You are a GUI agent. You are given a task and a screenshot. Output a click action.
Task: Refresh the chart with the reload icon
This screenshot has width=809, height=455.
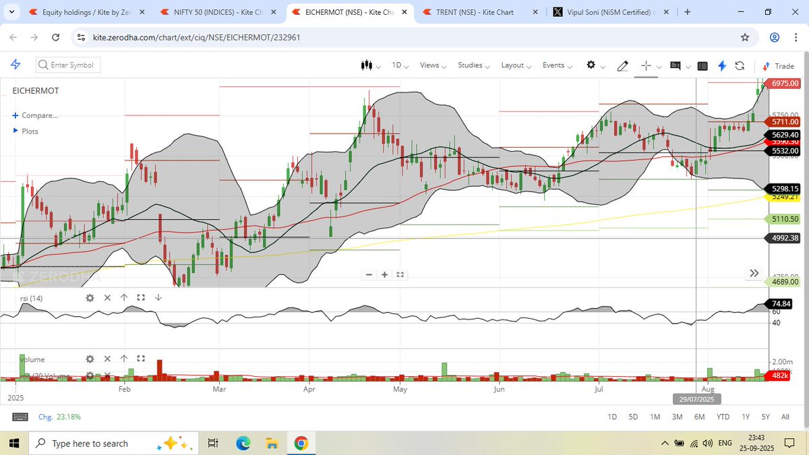740,65
